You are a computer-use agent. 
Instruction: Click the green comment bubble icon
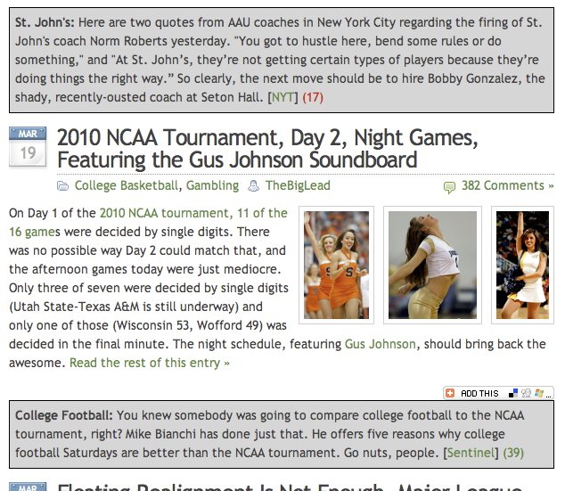coord(449,186)
